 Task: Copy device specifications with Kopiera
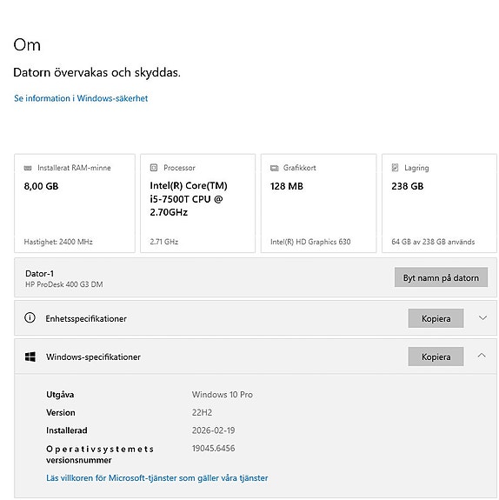[x=436, y=318]
